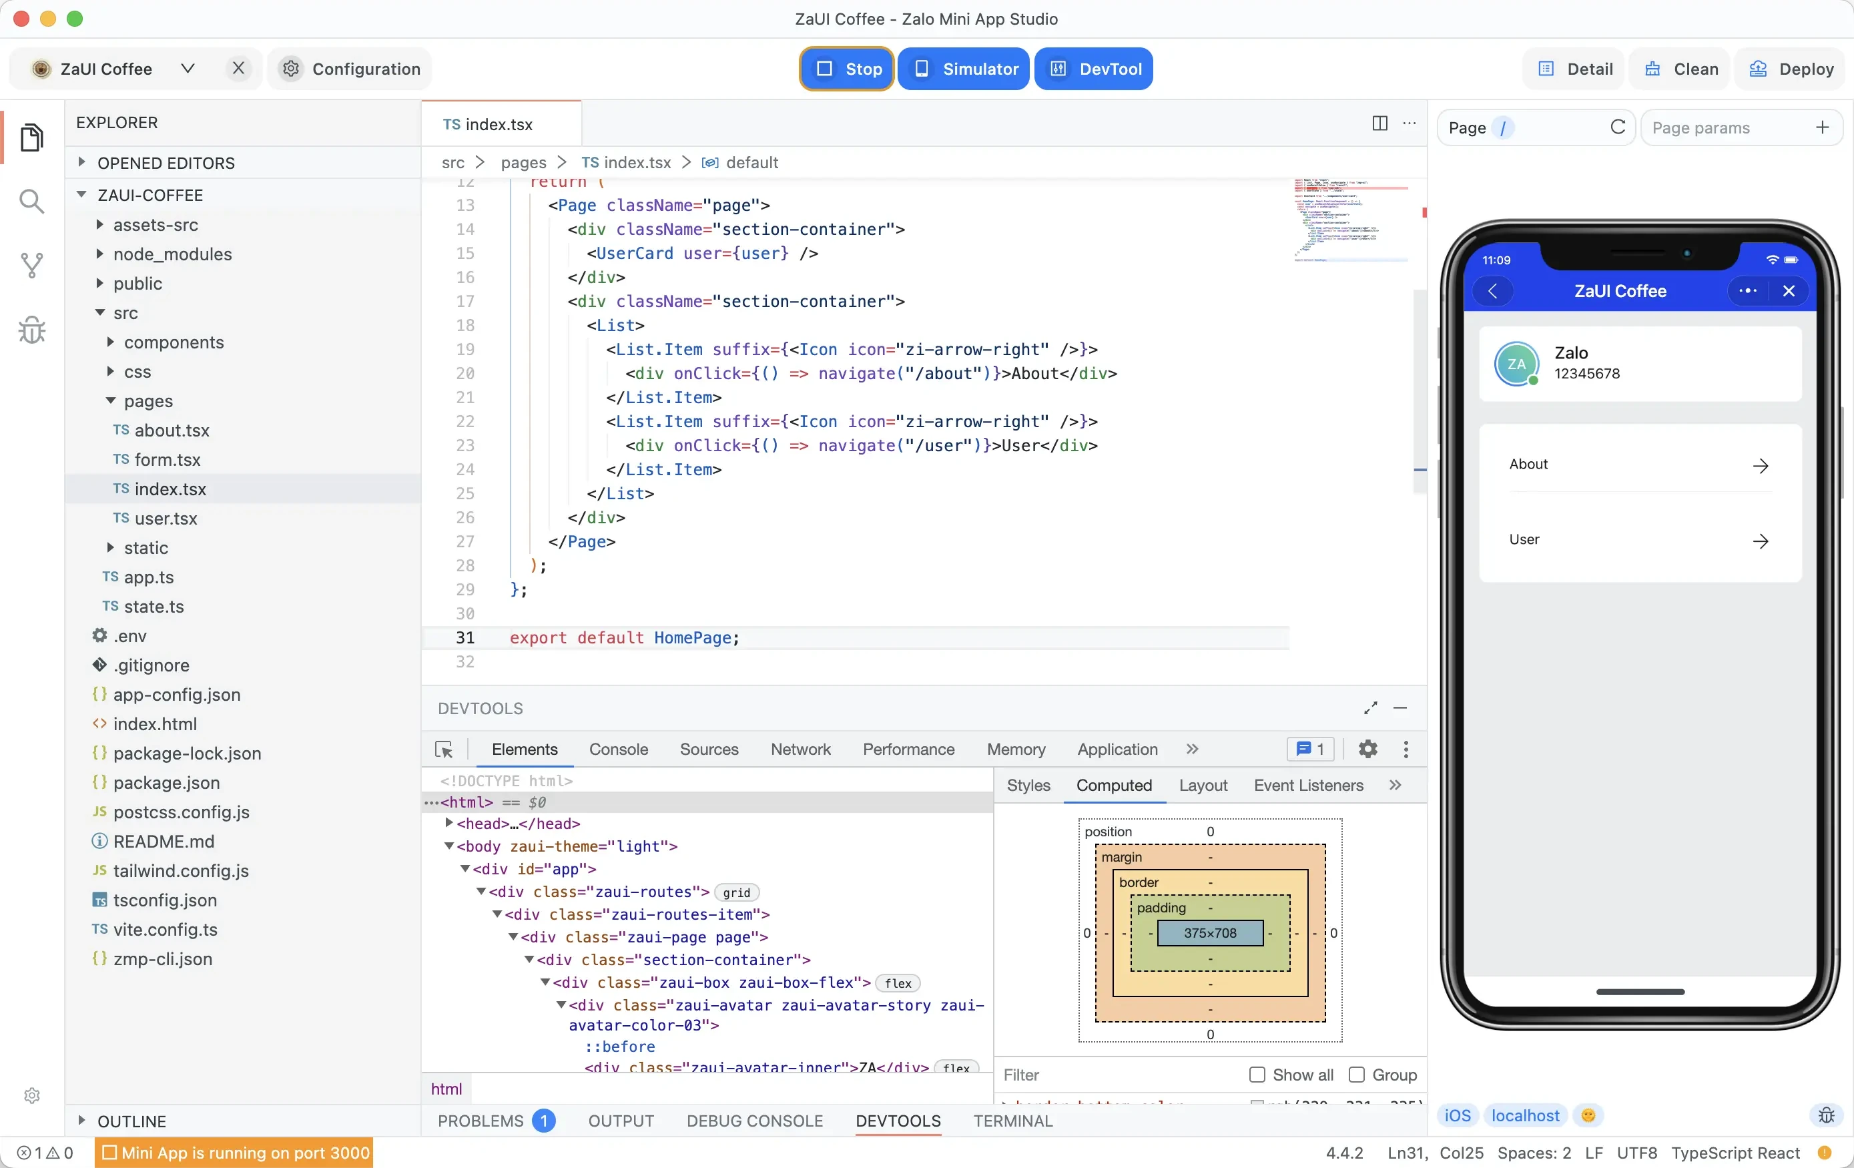Maximize the DevTools panel with expand icon
Screen dimensions: 1854x1168
(x=1371, y=707)
